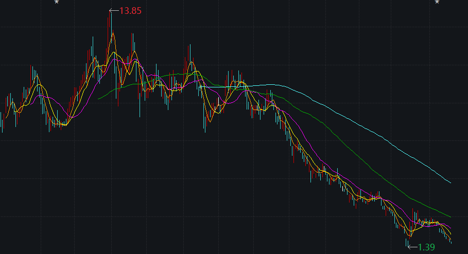Select the red 13.85 high price label
The image size is (468, 254).
point(130,10)
